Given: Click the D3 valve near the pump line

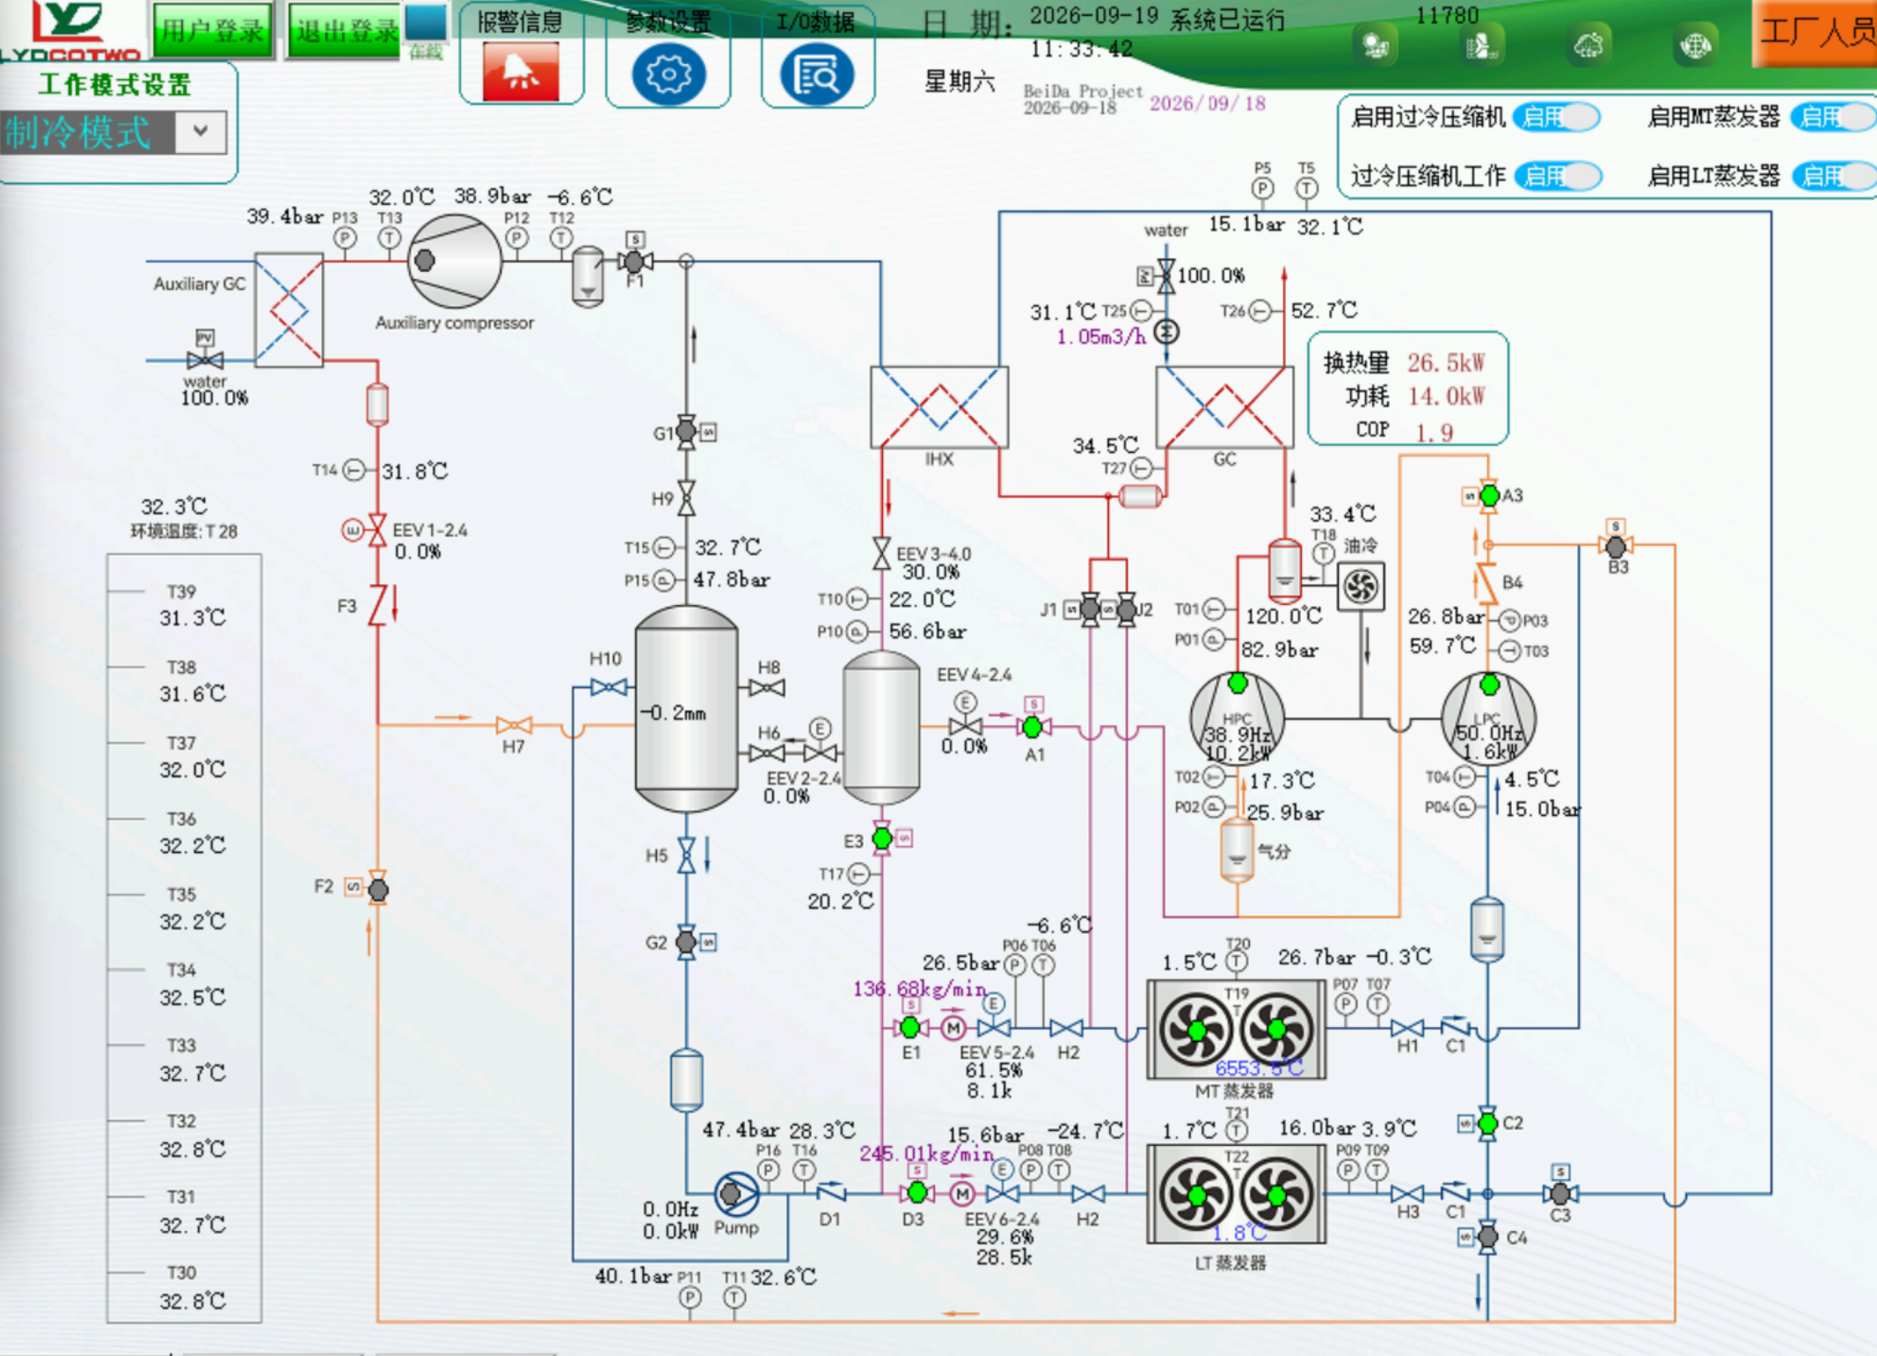Looking at the screenshot, I should 917,1193.
